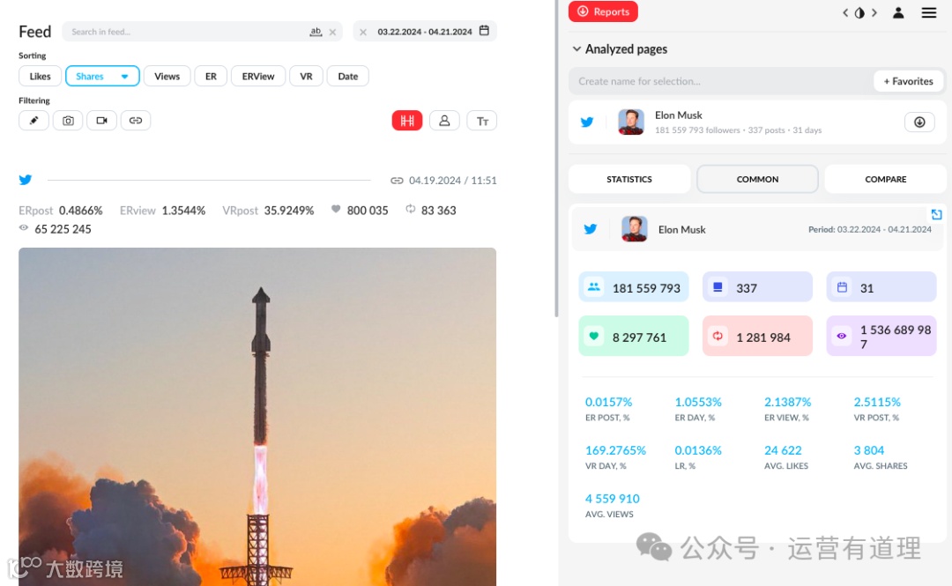Click the calendar days icon beside 31
The width and height of the screenshot is (952, 586).
click(x=842, y=286)
